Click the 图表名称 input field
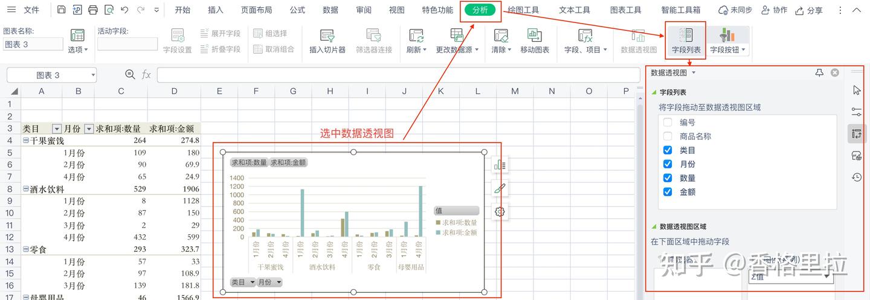The image size is (870, 300). tap(33, 44)
